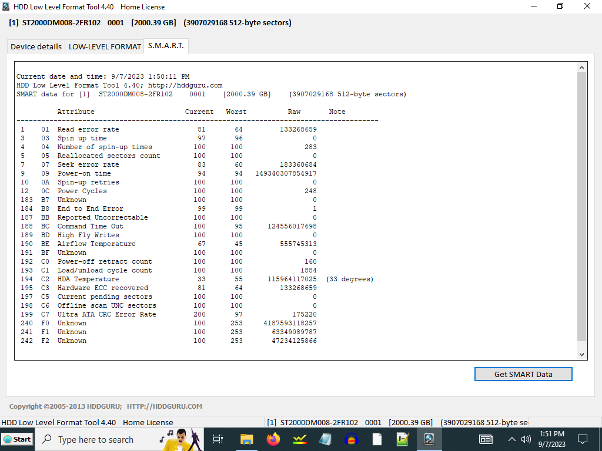Image resolution: width=602 pixels, height=451 pixels.
Task: Click the hddguru.com URL in report header
Action: click(185, 86)
